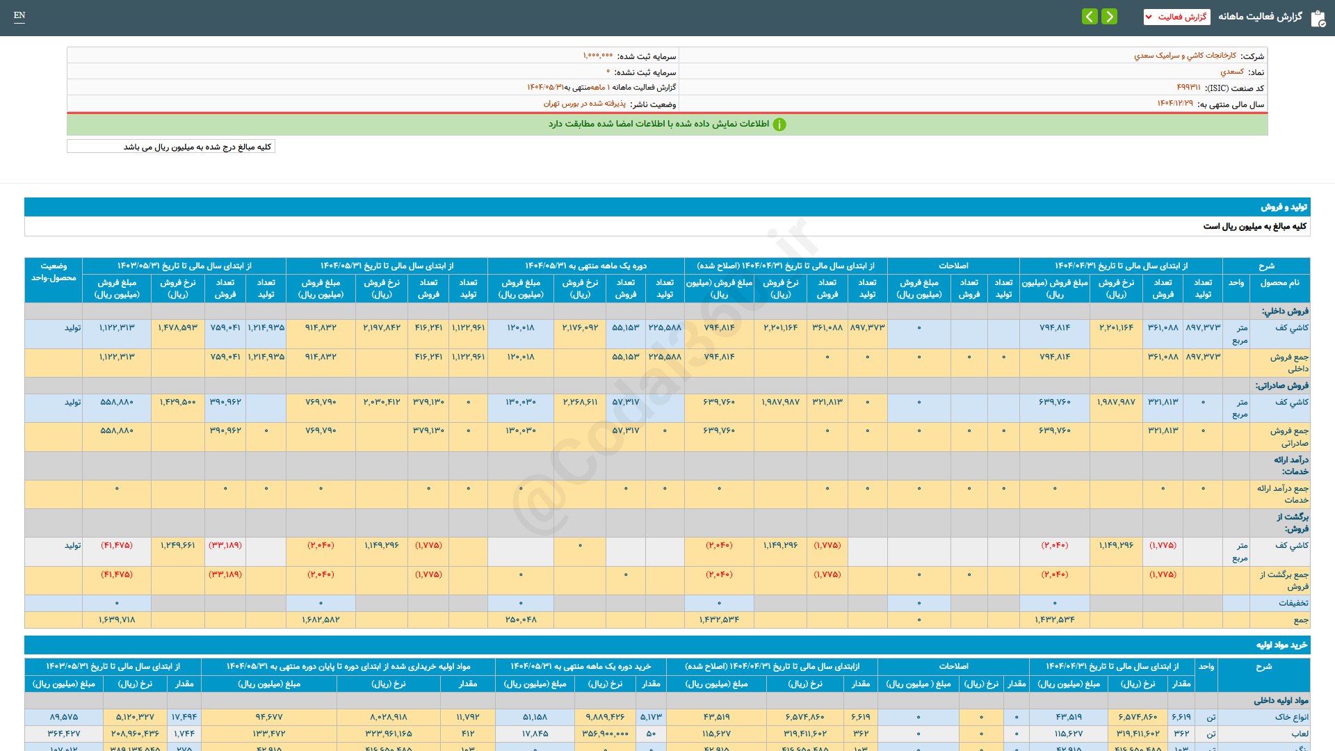Viewport: 1335px width, 751px height.
Task: Select soil rate cell ۸,۰۲۸,۹۱۸
Action: coord(389,717)
